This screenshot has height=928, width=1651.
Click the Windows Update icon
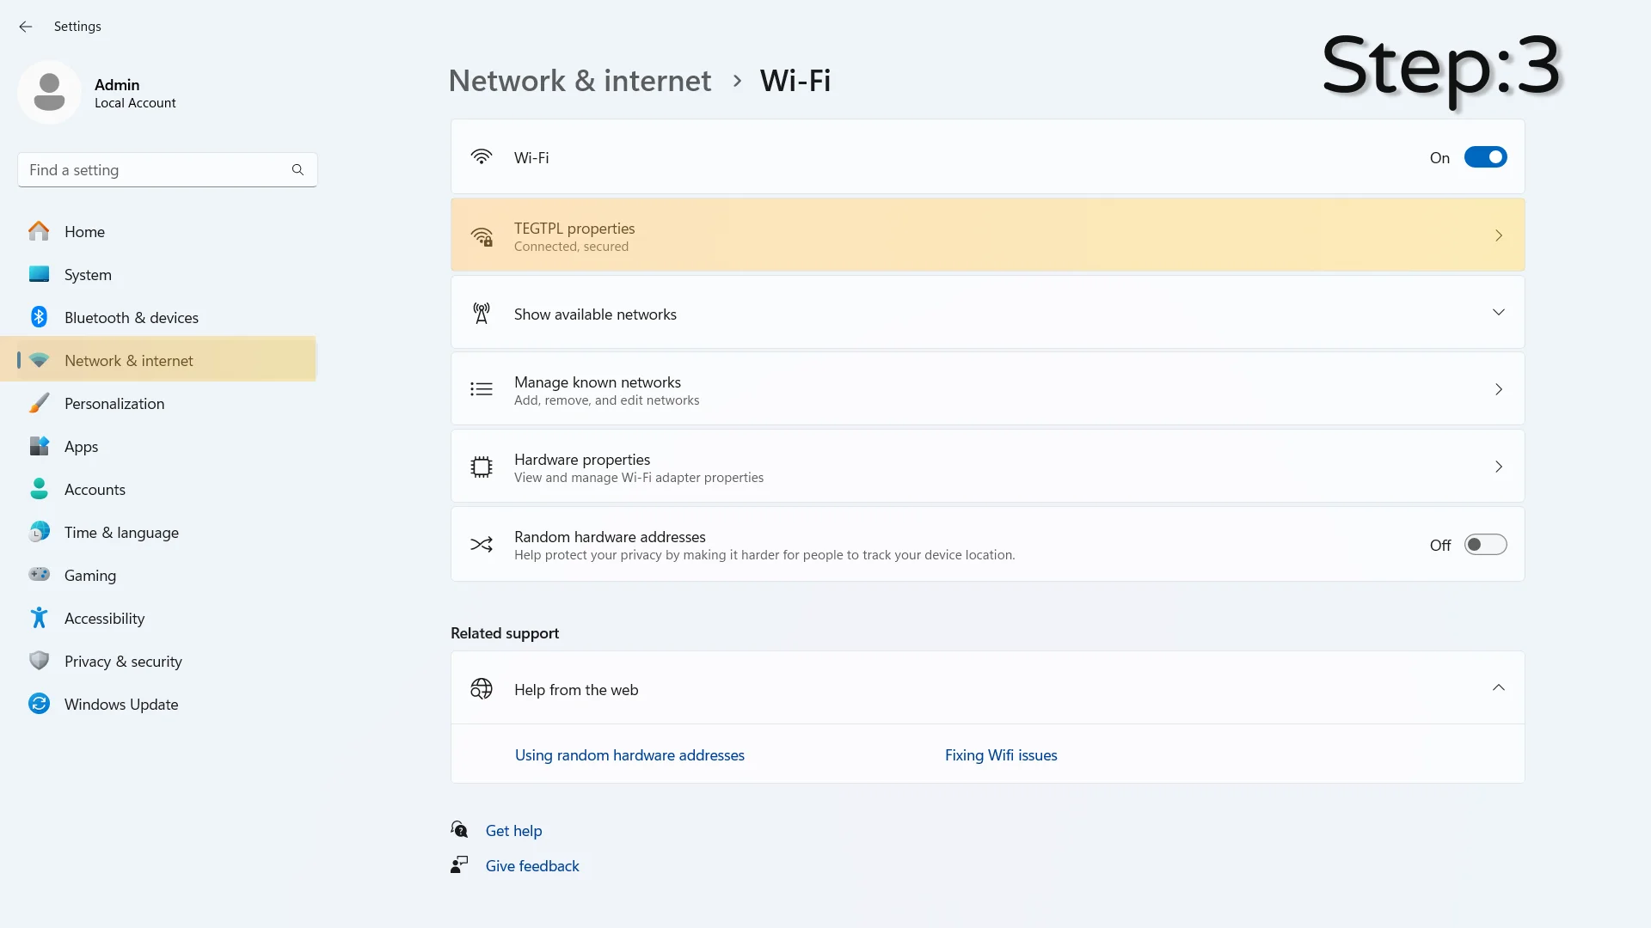(40, 704)
